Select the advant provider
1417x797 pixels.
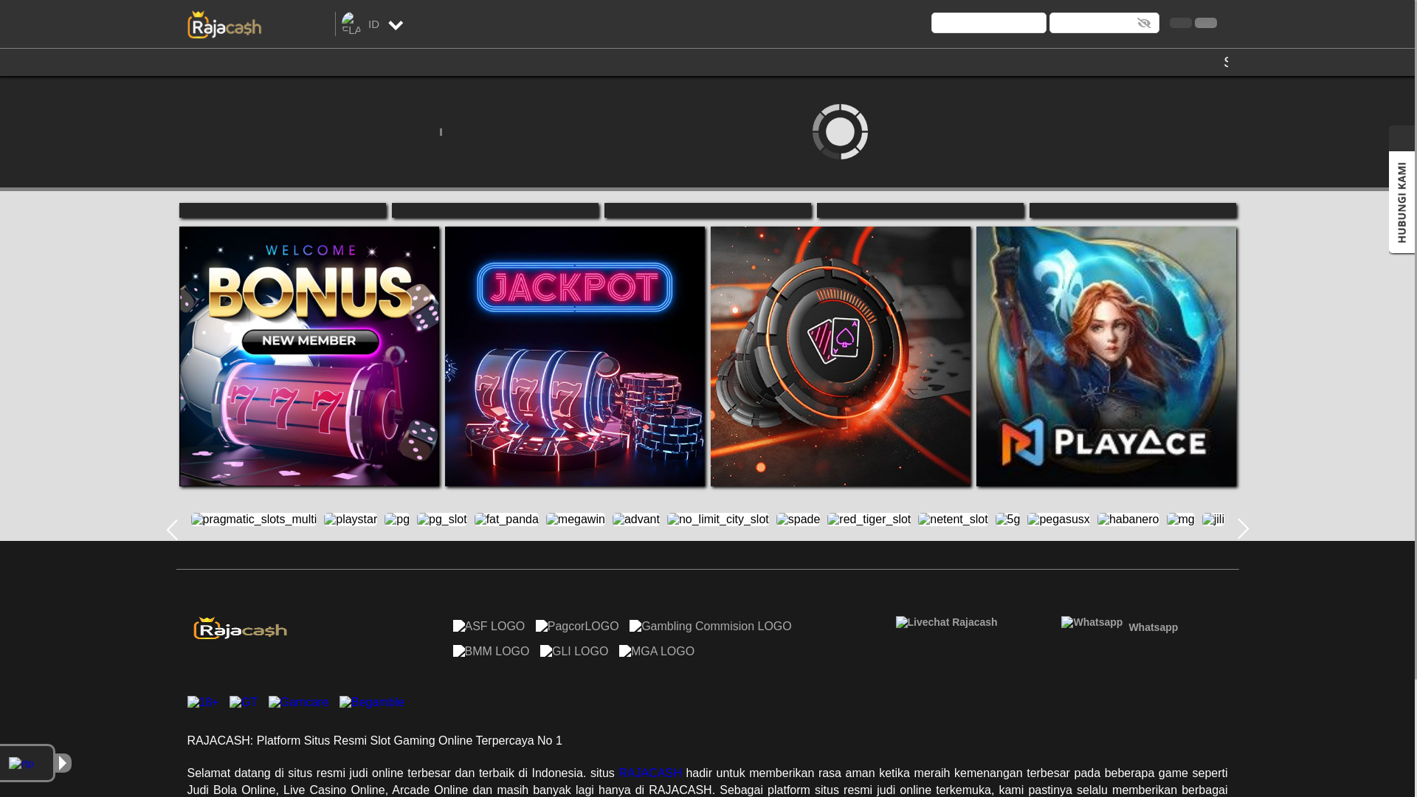(636, 520)
